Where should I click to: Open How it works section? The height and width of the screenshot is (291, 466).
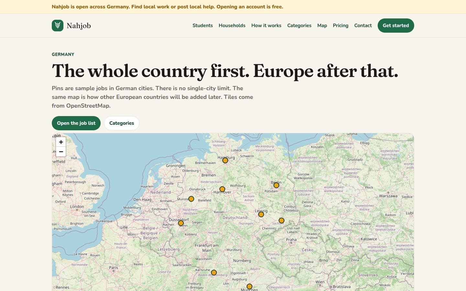266,26
